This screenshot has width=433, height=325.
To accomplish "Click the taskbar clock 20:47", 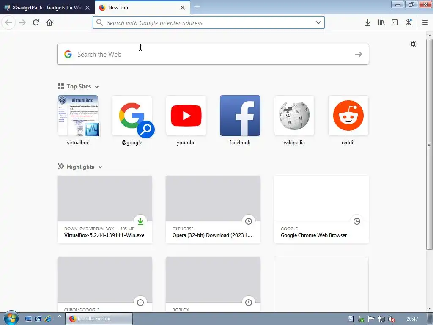I will (x=412, y=319).
